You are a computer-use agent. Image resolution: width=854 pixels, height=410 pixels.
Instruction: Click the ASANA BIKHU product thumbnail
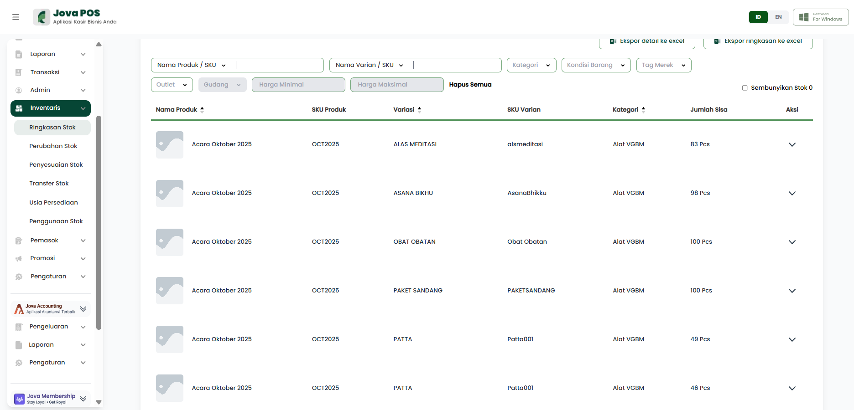[170, 194]
